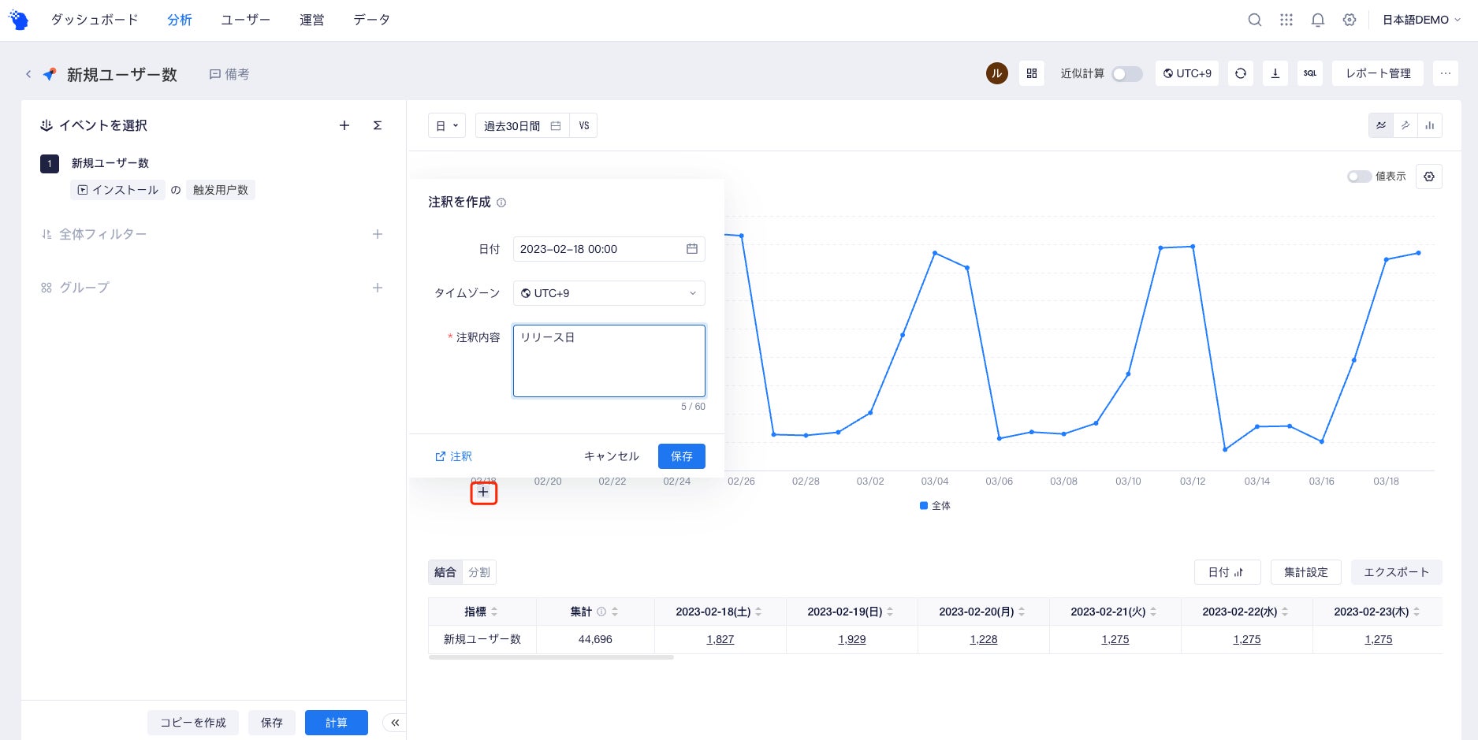Open the SQL view
The image size is (1478, 740).
[1309, 73]
